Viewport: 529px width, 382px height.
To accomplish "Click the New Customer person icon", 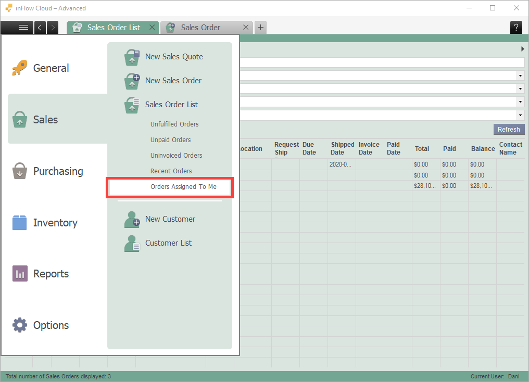I will 132,220.
